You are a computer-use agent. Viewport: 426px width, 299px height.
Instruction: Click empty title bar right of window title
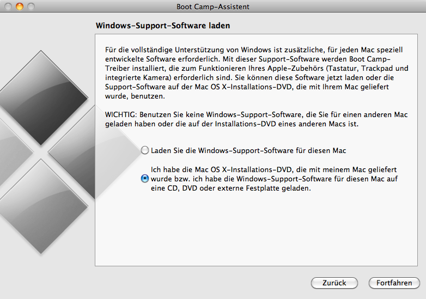pyautogui.click(x=338, y=7)
